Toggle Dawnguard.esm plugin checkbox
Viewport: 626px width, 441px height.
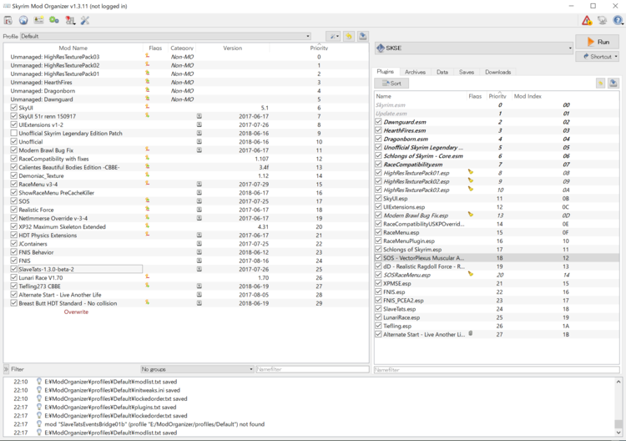coord(378,122)
